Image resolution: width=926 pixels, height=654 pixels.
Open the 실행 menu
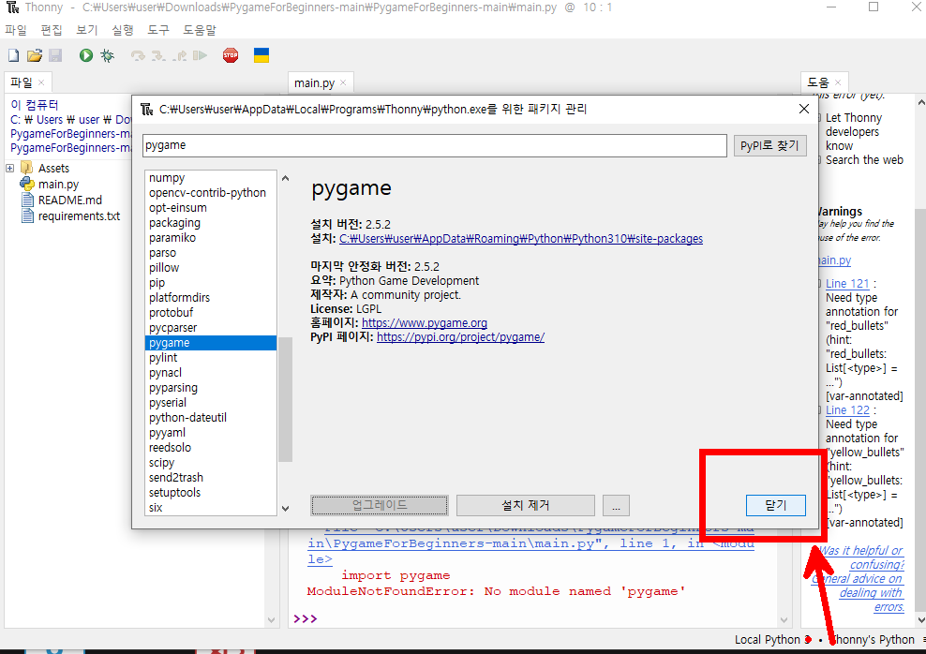coord(122,30)
